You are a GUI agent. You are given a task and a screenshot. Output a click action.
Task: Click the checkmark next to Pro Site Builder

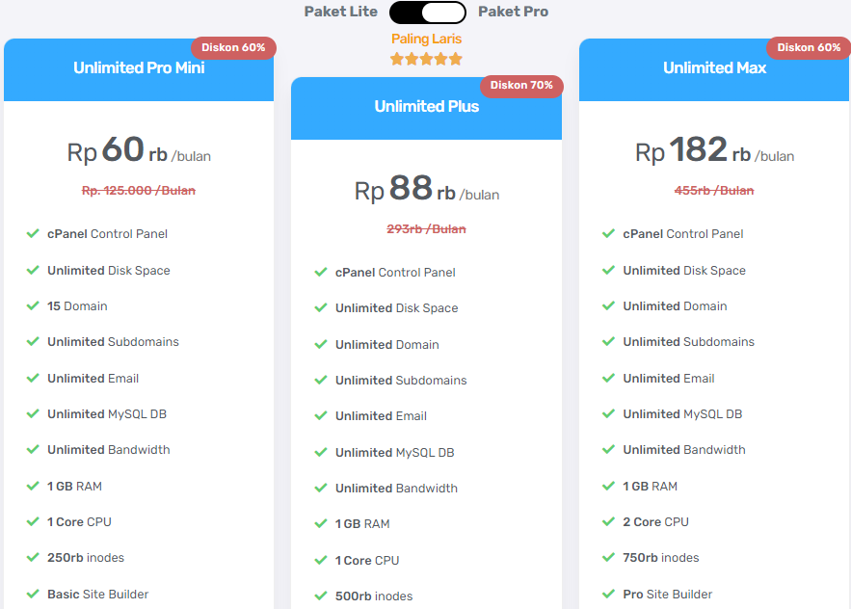pyautogui.click(x=608, y=595)
